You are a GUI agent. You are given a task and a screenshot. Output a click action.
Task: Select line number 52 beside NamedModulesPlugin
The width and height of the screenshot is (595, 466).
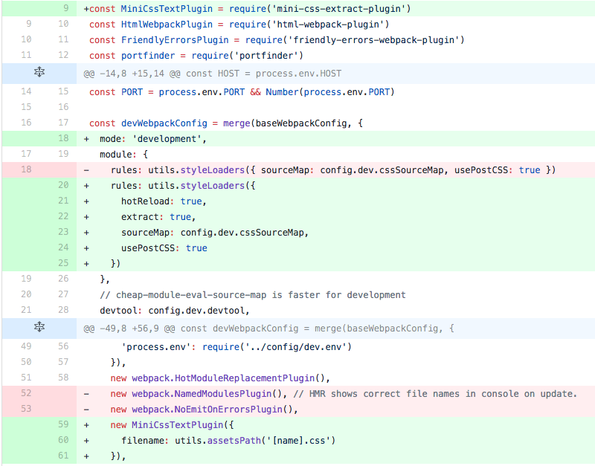26,393
